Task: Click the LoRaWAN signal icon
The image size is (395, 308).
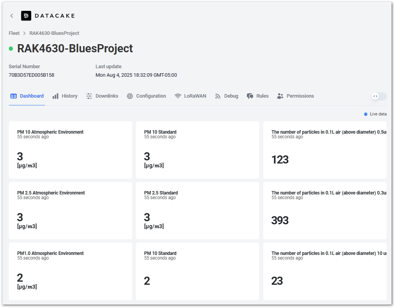Action: [x=178, y=96]
